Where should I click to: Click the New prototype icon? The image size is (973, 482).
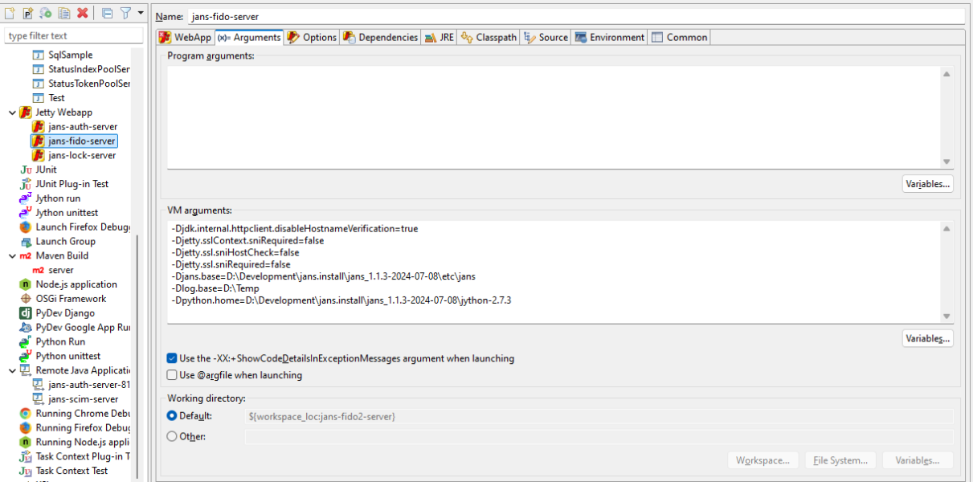coord(27,13)
